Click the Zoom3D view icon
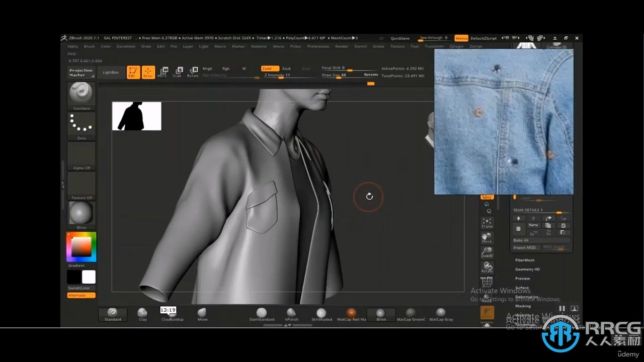This screenshot has width=644, height=362. point(487,252)
